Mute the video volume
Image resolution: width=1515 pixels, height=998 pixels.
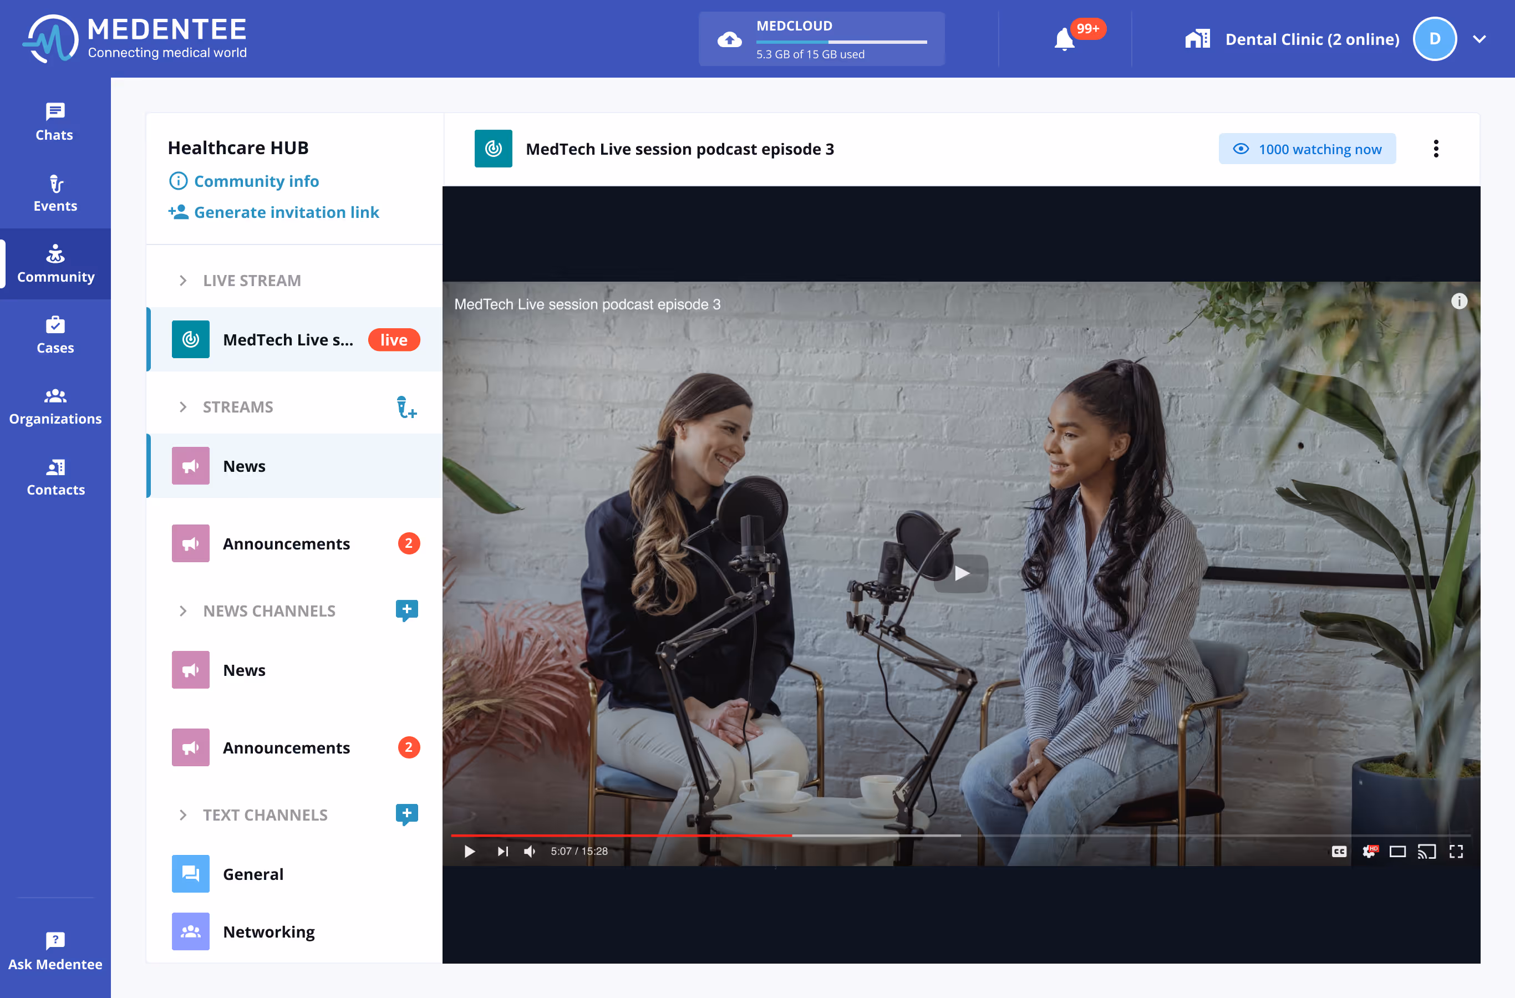coord(530,852)
